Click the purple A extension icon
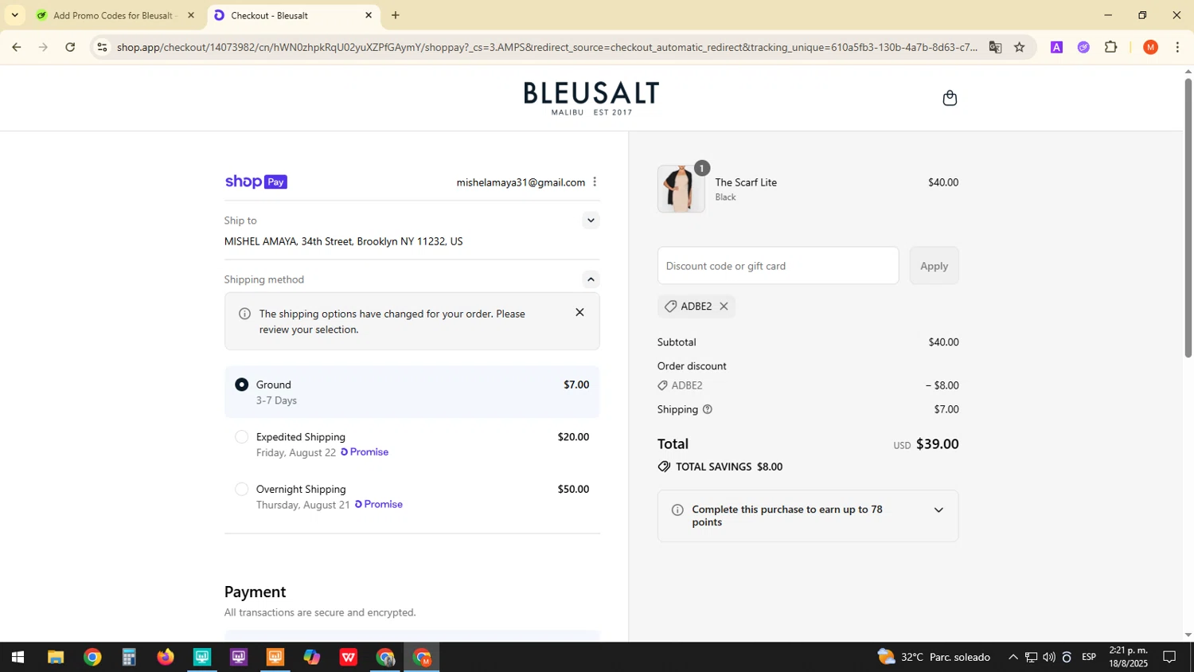The image size is (1194, 672). pos(1056,47)
